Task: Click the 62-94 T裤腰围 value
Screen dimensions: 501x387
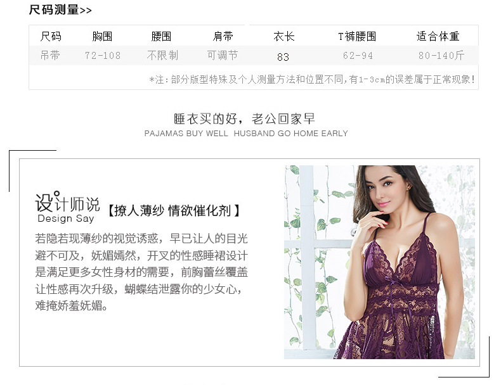Action: [x=358, y=56]
